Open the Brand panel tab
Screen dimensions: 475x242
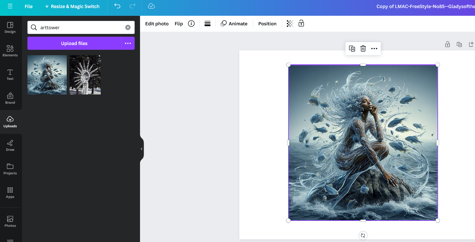[10, 98]
